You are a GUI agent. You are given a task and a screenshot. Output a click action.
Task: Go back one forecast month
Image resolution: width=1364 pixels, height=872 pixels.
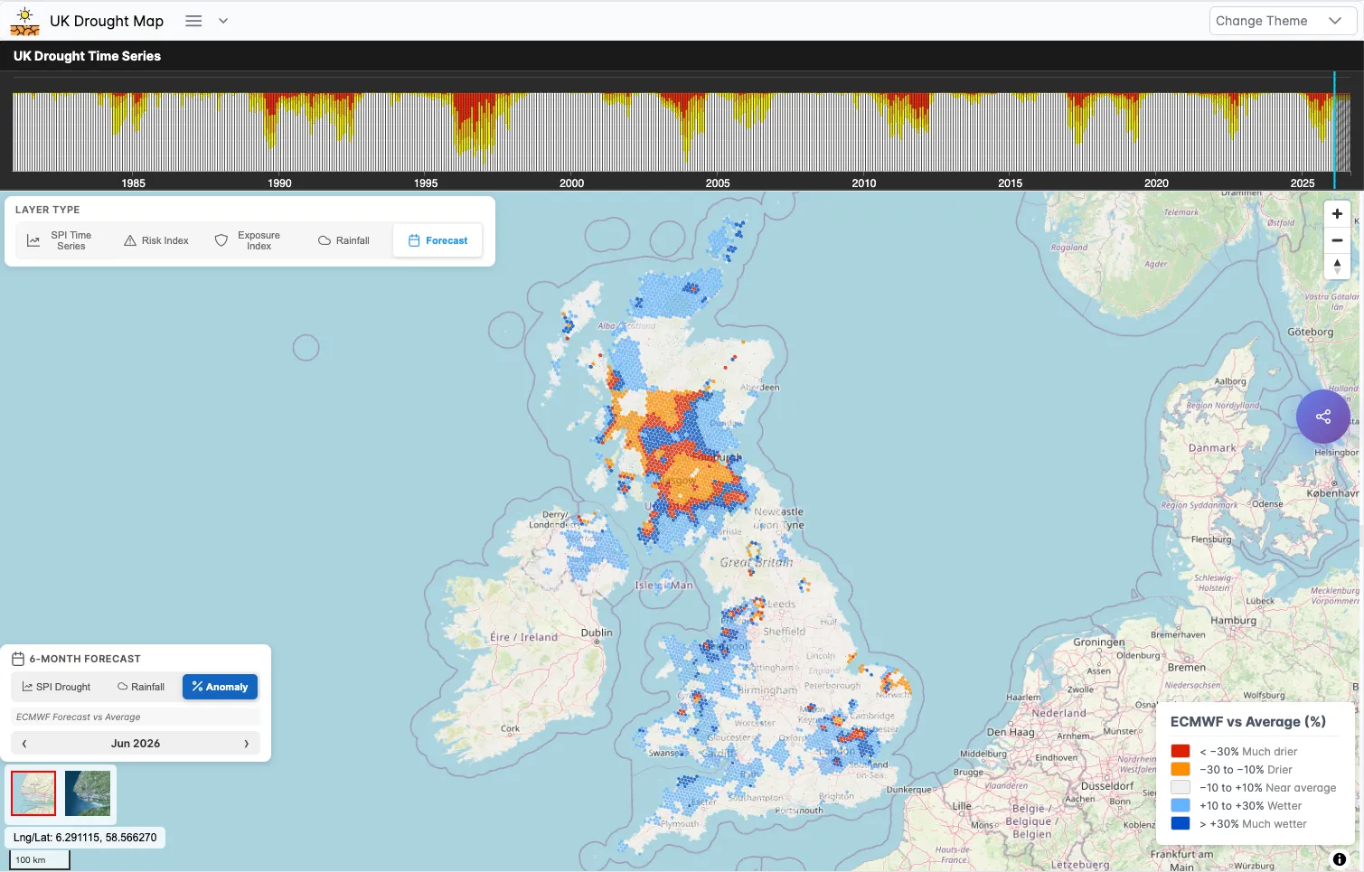point(24,743)
